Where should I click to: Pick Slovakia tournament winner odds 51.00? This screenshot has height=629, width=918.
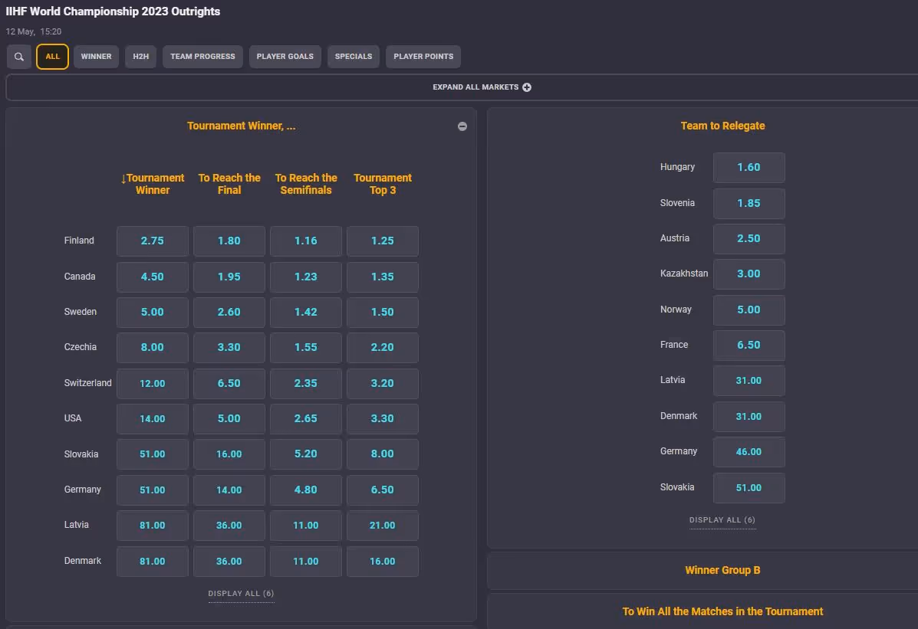tap(152, 454)
